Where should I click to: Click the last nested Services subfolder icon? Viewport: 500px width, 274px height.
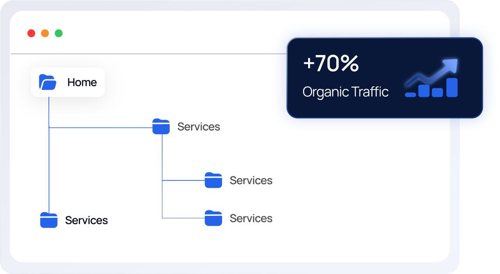[213, 218]
